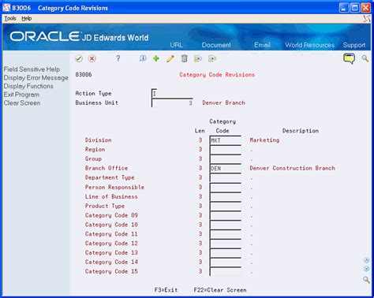The image size is (374, 298).
Task: Open the yellow chat bubble icon
Action: (x=349, y=58)
